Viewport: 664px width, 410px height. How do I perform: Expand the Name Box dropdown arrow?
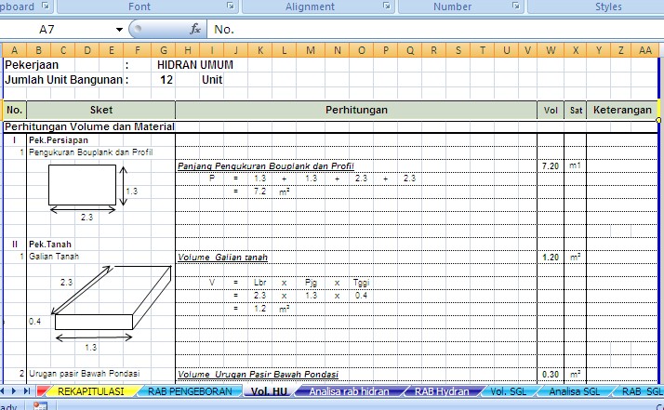tap(119, 29)
